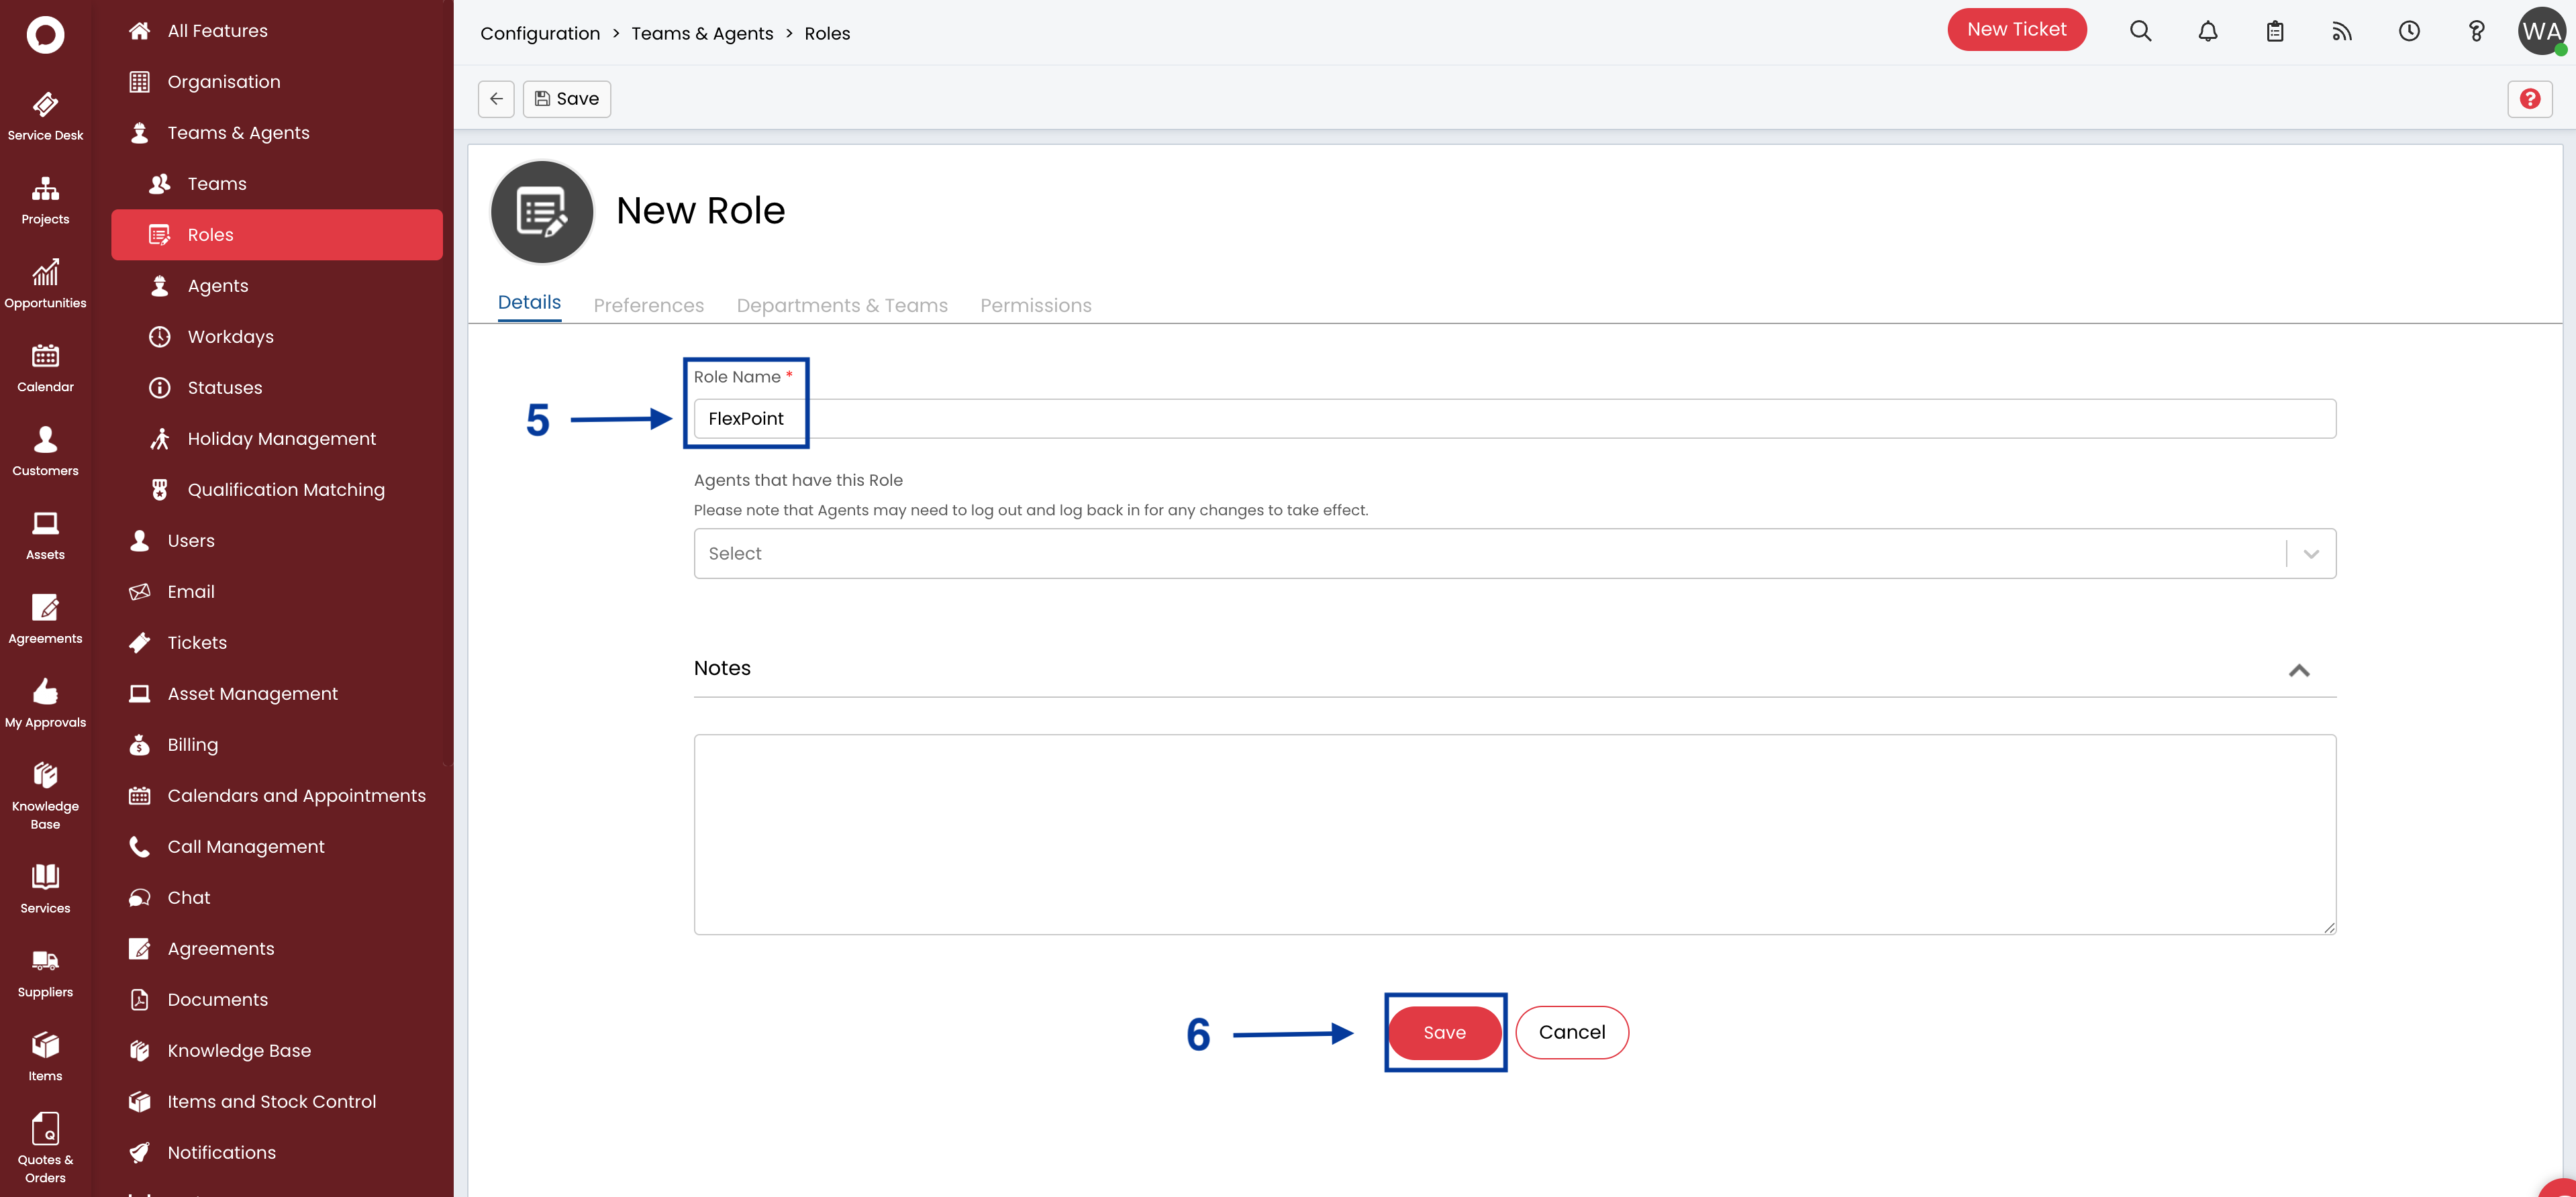Open the notifications bell
The height and width of the screenshot is (1197, 2576).
pos(2207,31)
